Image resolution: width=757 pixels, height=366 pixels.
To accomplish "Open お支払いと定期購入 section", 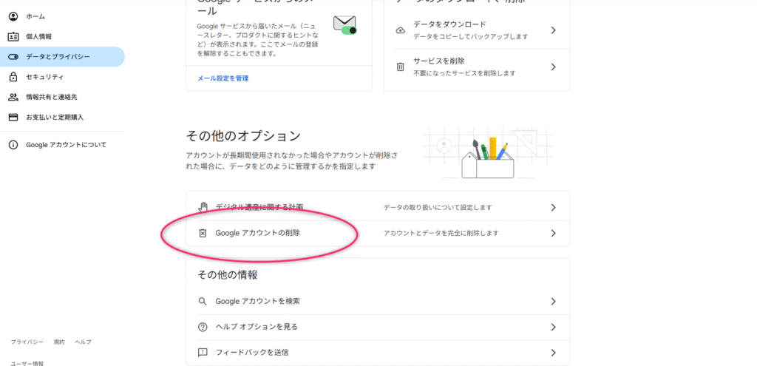I will (x=62, y=118).
